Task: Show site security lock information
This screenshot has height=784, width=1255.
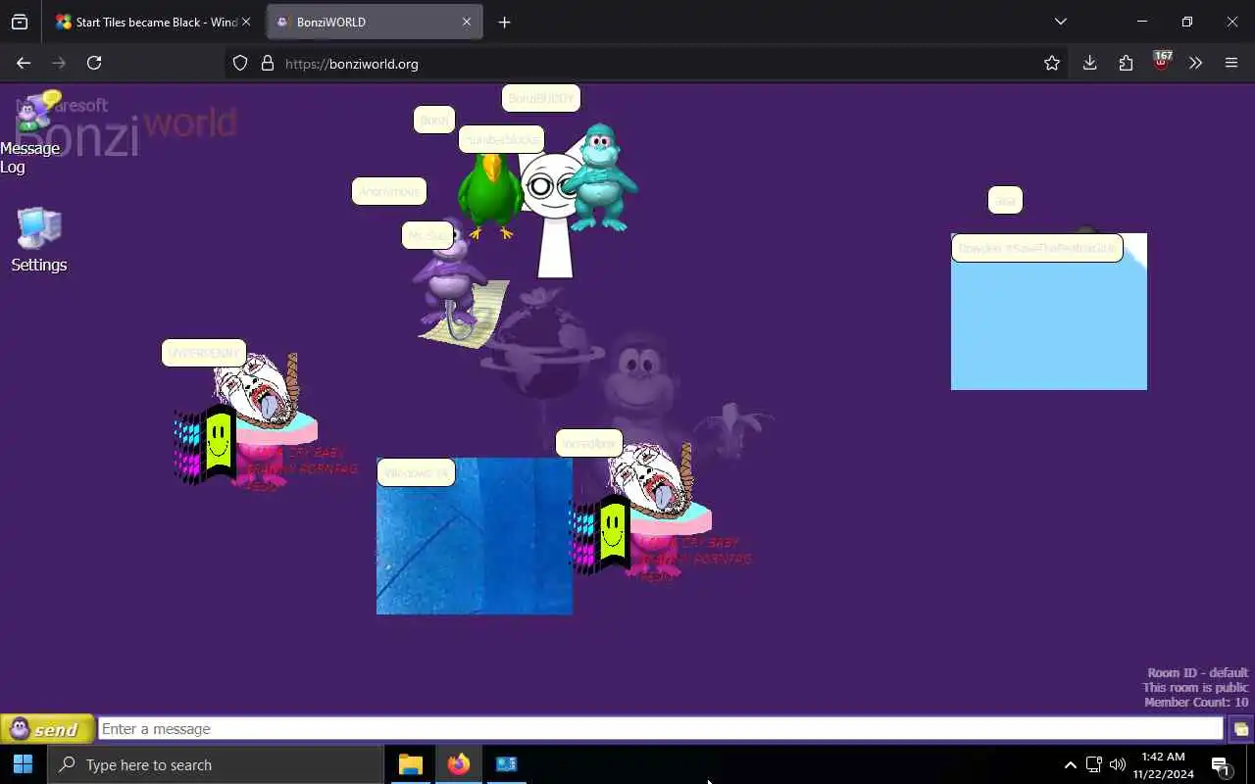Action: (x=267, y=63)
